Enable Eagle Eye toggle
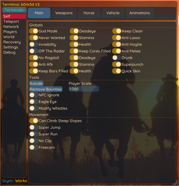179x186 pixels. 34,102
